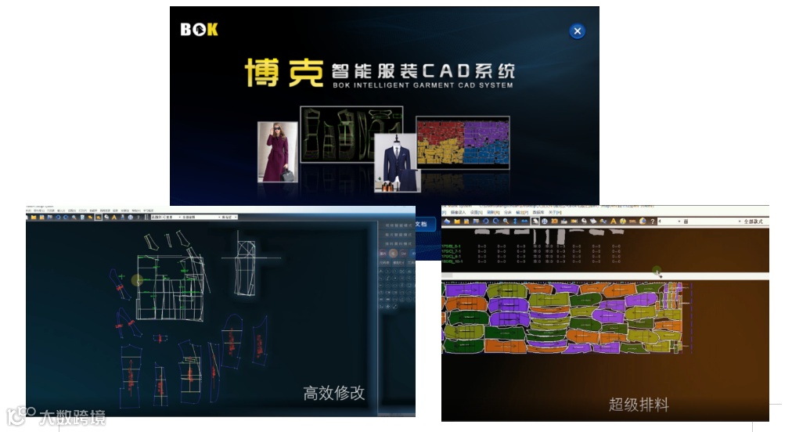Click the horizontal double-arrow icon in marker toolbar

point(525,221)
